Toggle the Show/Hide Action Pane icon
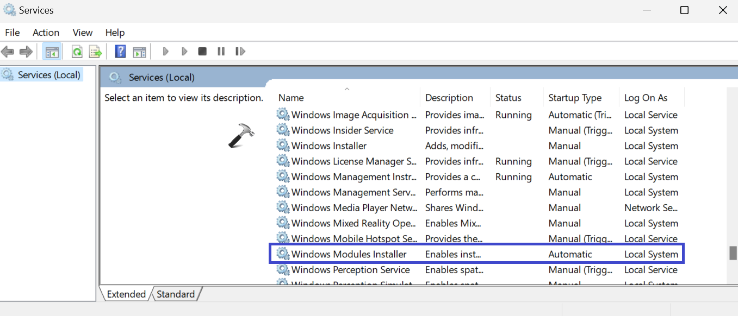The height and width of the screenshot is (316, 738). pyautogui.click(x=139, y=52)
